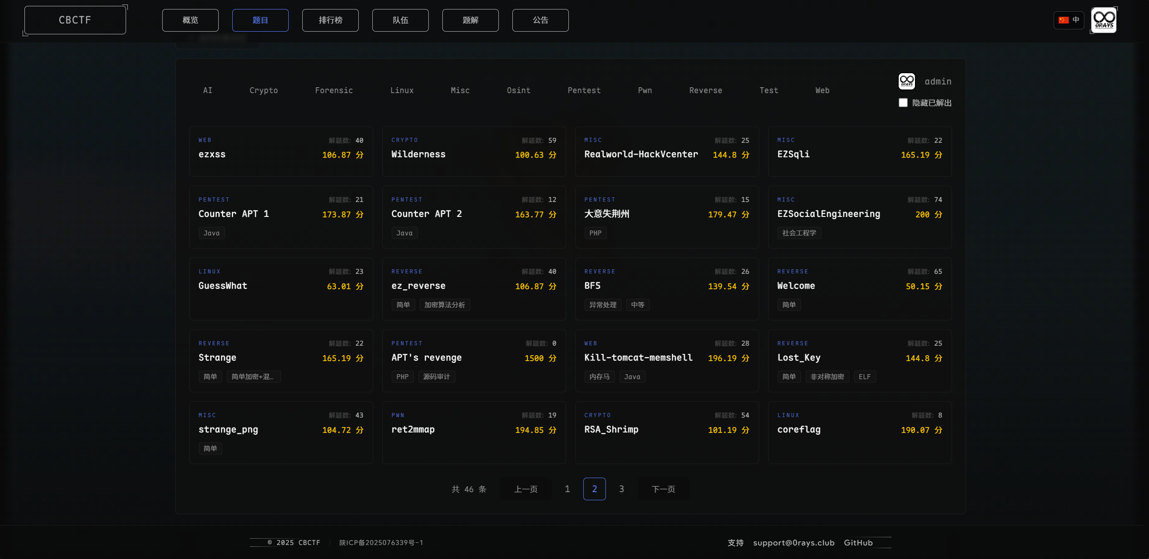Click the 0RAYS avatar in the top-right corner
The image size is (1149, 559).
point(1103,20)
